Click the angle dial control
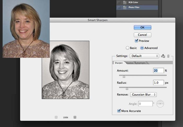Viewport: 183px width, 127px height. coord(160,104)
